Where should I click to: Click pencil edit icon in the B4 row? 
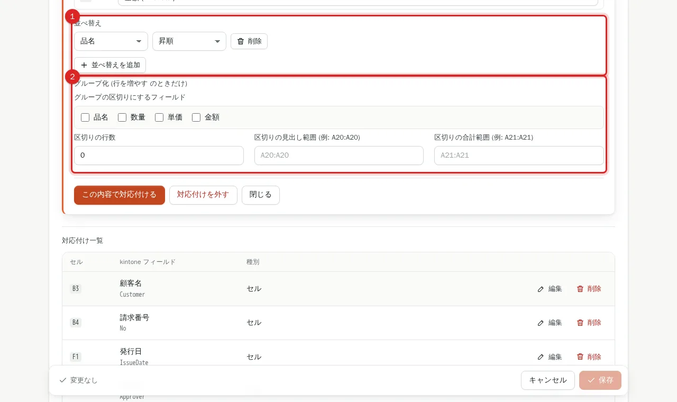[x=541, y=323]
